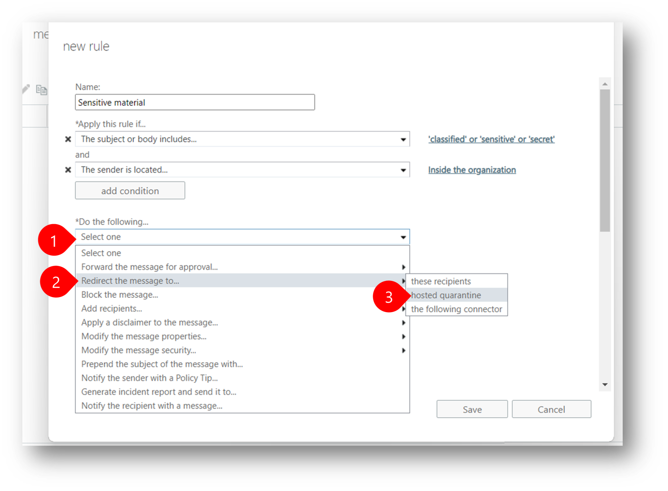Click the rule Name field showing 'Sensitive material'
The width and height of the screenshot is (668, 491).
[x=195, y=102]
